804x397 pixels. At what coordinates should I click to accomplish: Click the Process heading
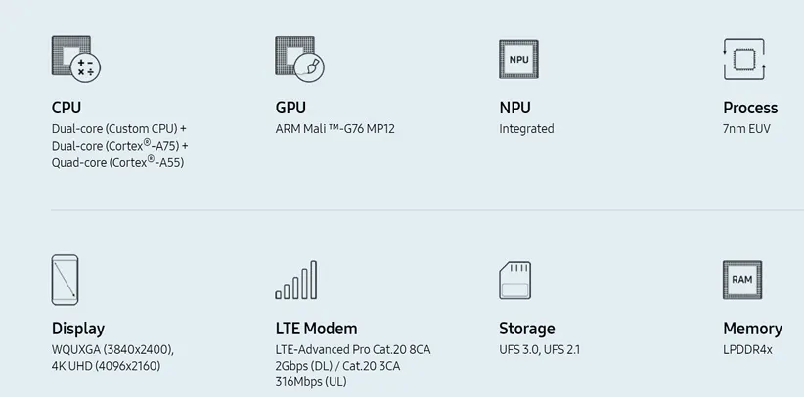pyautogui.click(x=750, y=108)
